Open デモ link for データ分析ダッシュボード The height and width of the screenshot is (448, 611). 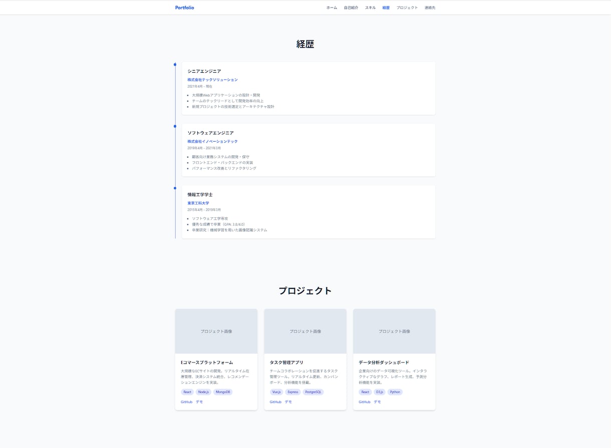377,402
